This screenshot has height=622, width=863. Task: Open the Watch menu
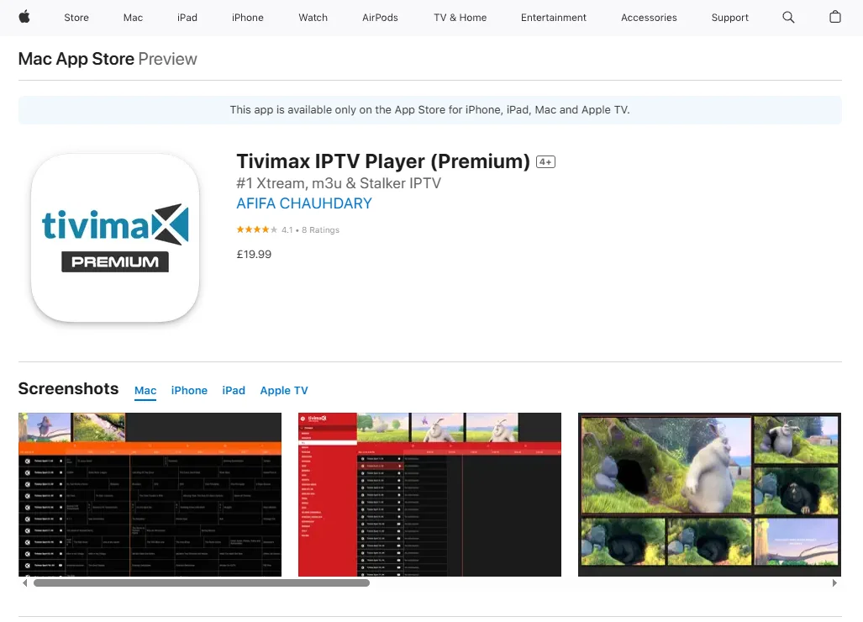pyautogui.click(x=313, y=18)
